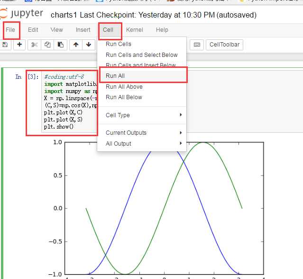Click the Last Checkpoint autosaved text
The height and width of the screenshot is (279, 303).
tap(168, 15)
